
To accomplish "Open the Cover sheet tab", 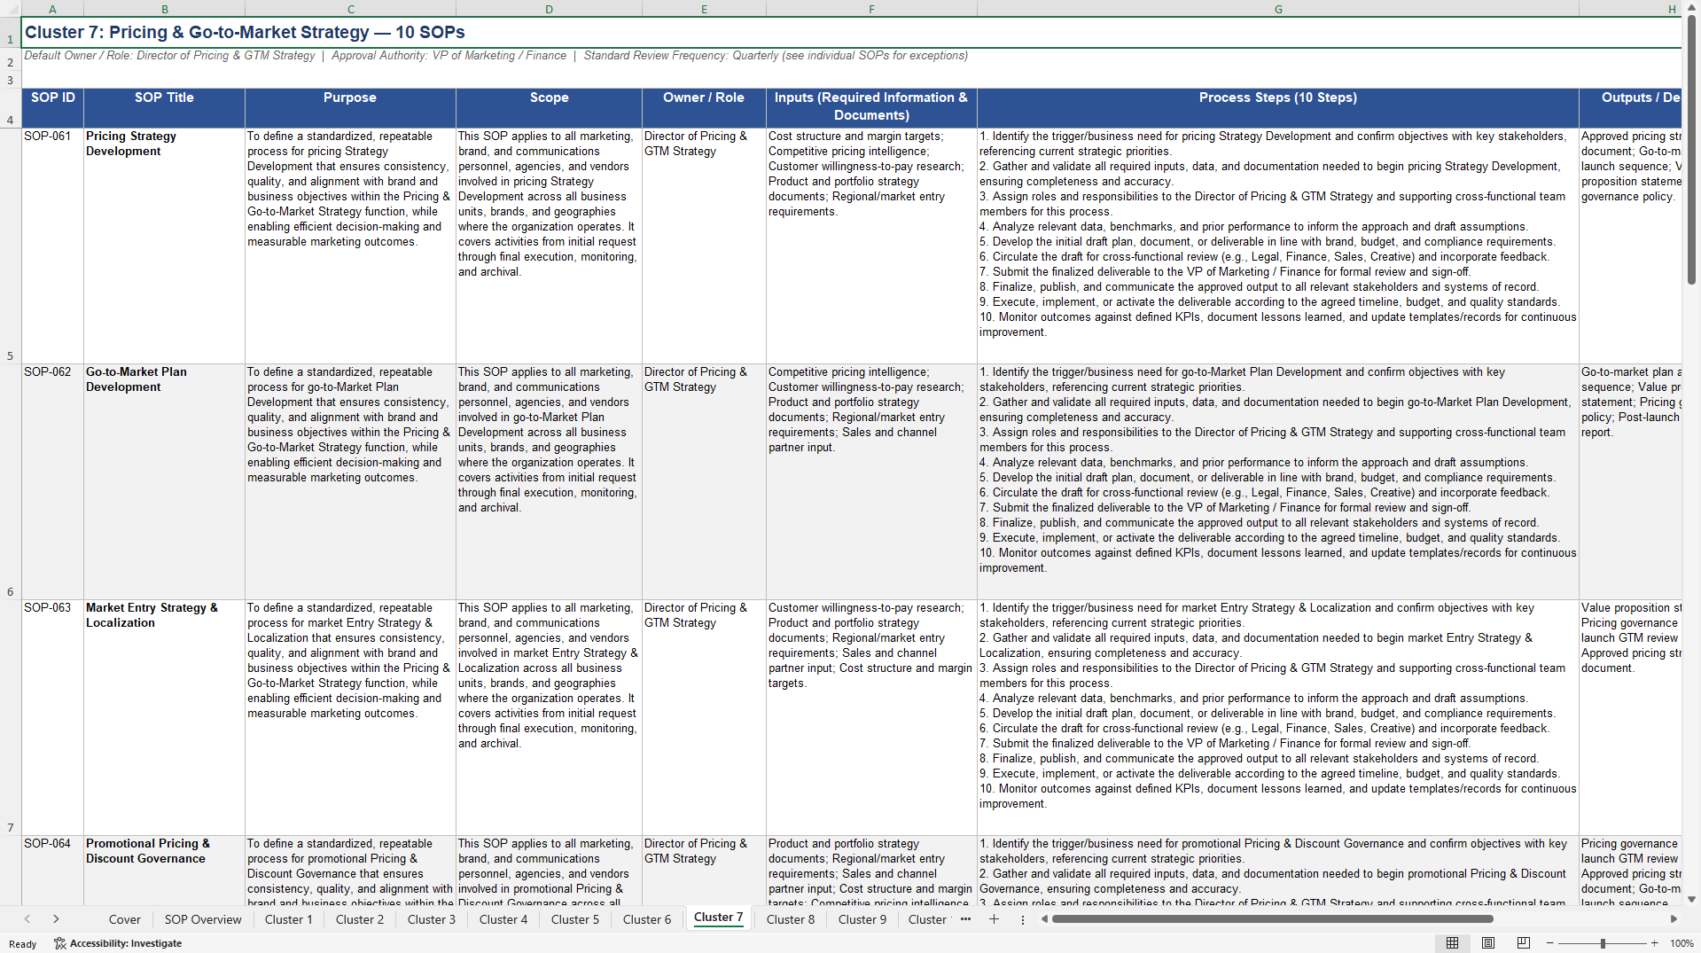I will pos(125,919).
